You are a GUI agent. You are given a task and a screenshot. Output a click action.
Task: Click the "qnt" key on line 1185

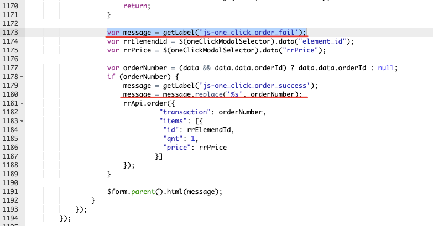pos(173,139)
